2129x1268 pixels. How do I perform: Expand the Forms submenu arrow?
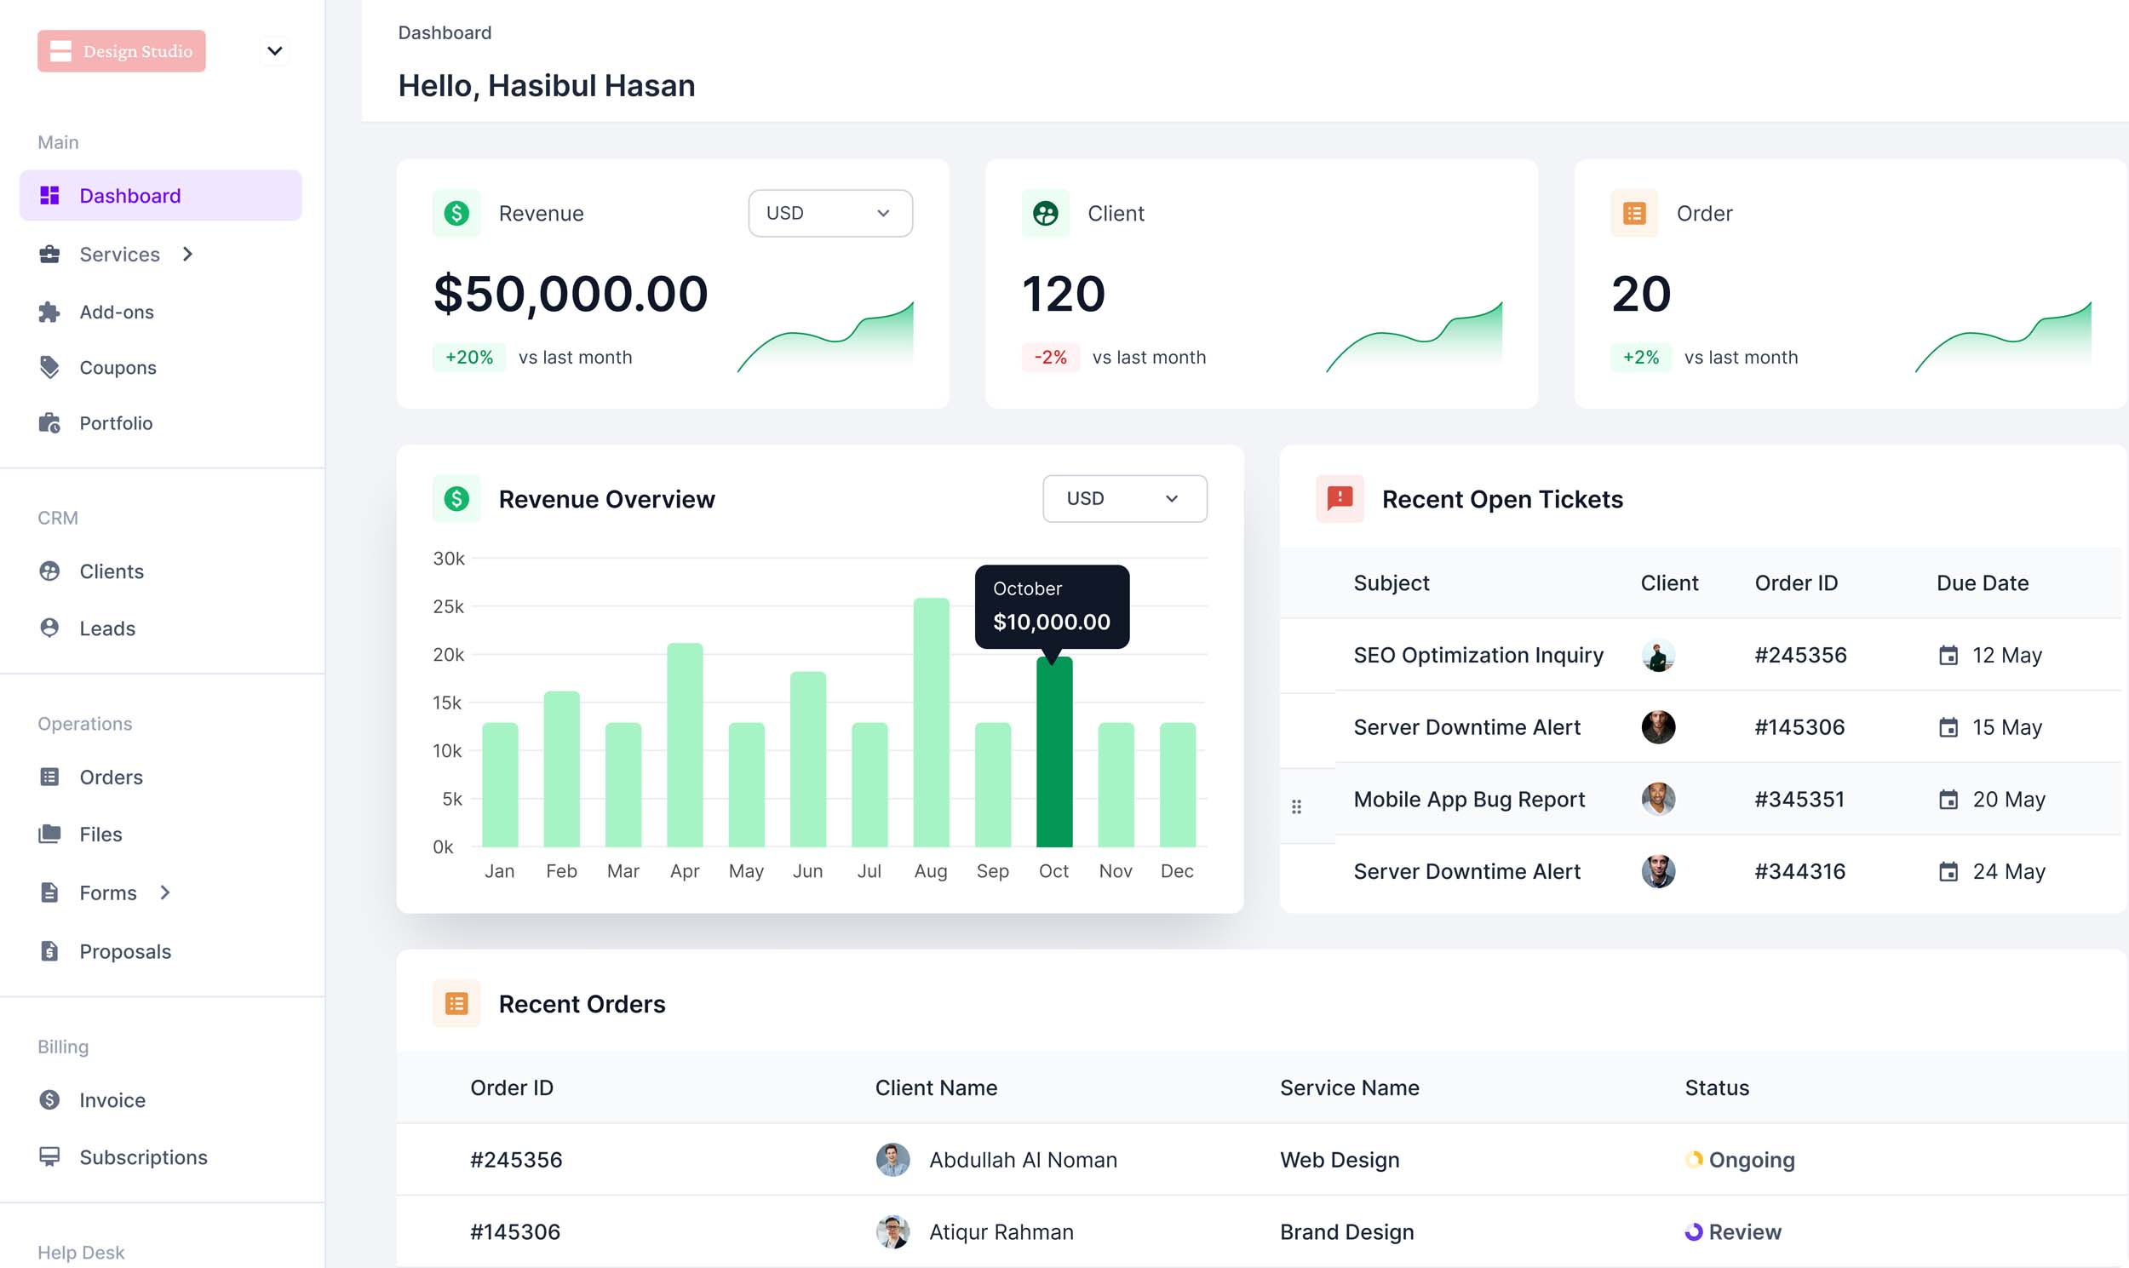[x=166, y=892]
